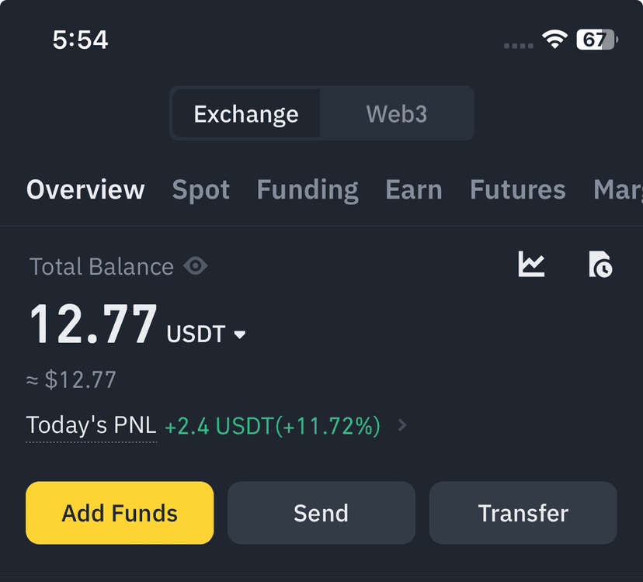Tap the cellular signal dots
This screenshot has height=582, width=643.
(x=518, y=46)
